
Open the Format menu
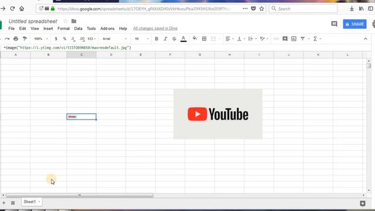point(63,29)
